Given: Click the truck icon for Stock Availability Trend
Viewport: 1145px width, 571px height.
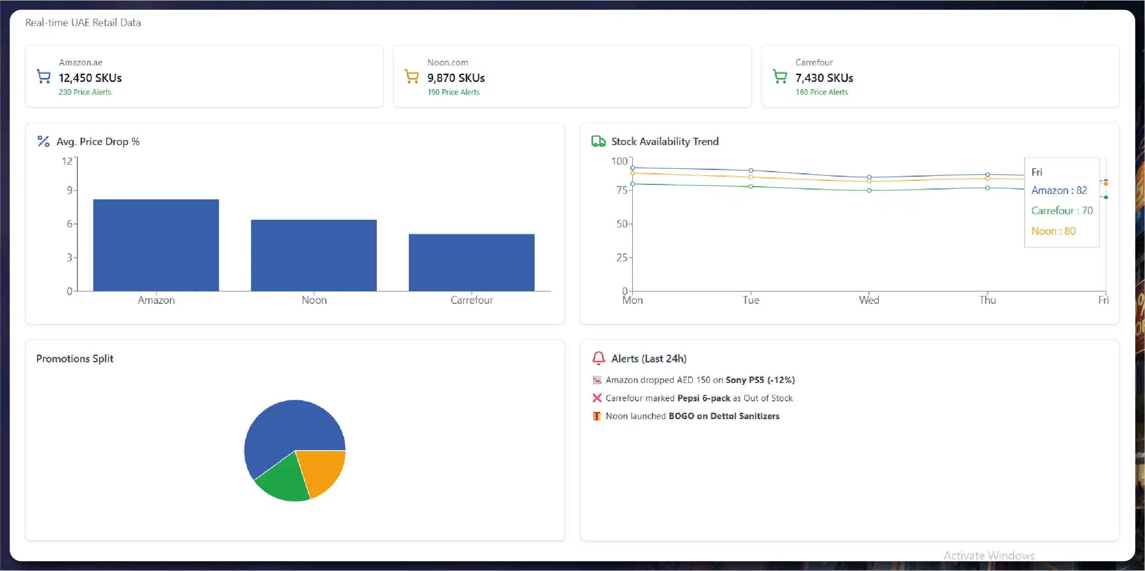Looking at the screenshot, I should (598, 141).
